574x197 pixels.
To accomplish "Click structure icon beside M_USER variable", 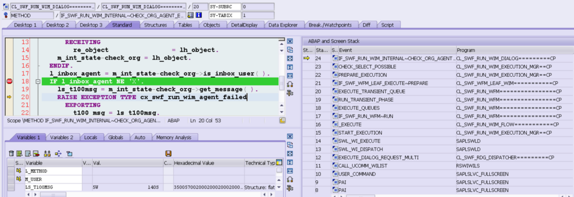I will pos(18,179).
